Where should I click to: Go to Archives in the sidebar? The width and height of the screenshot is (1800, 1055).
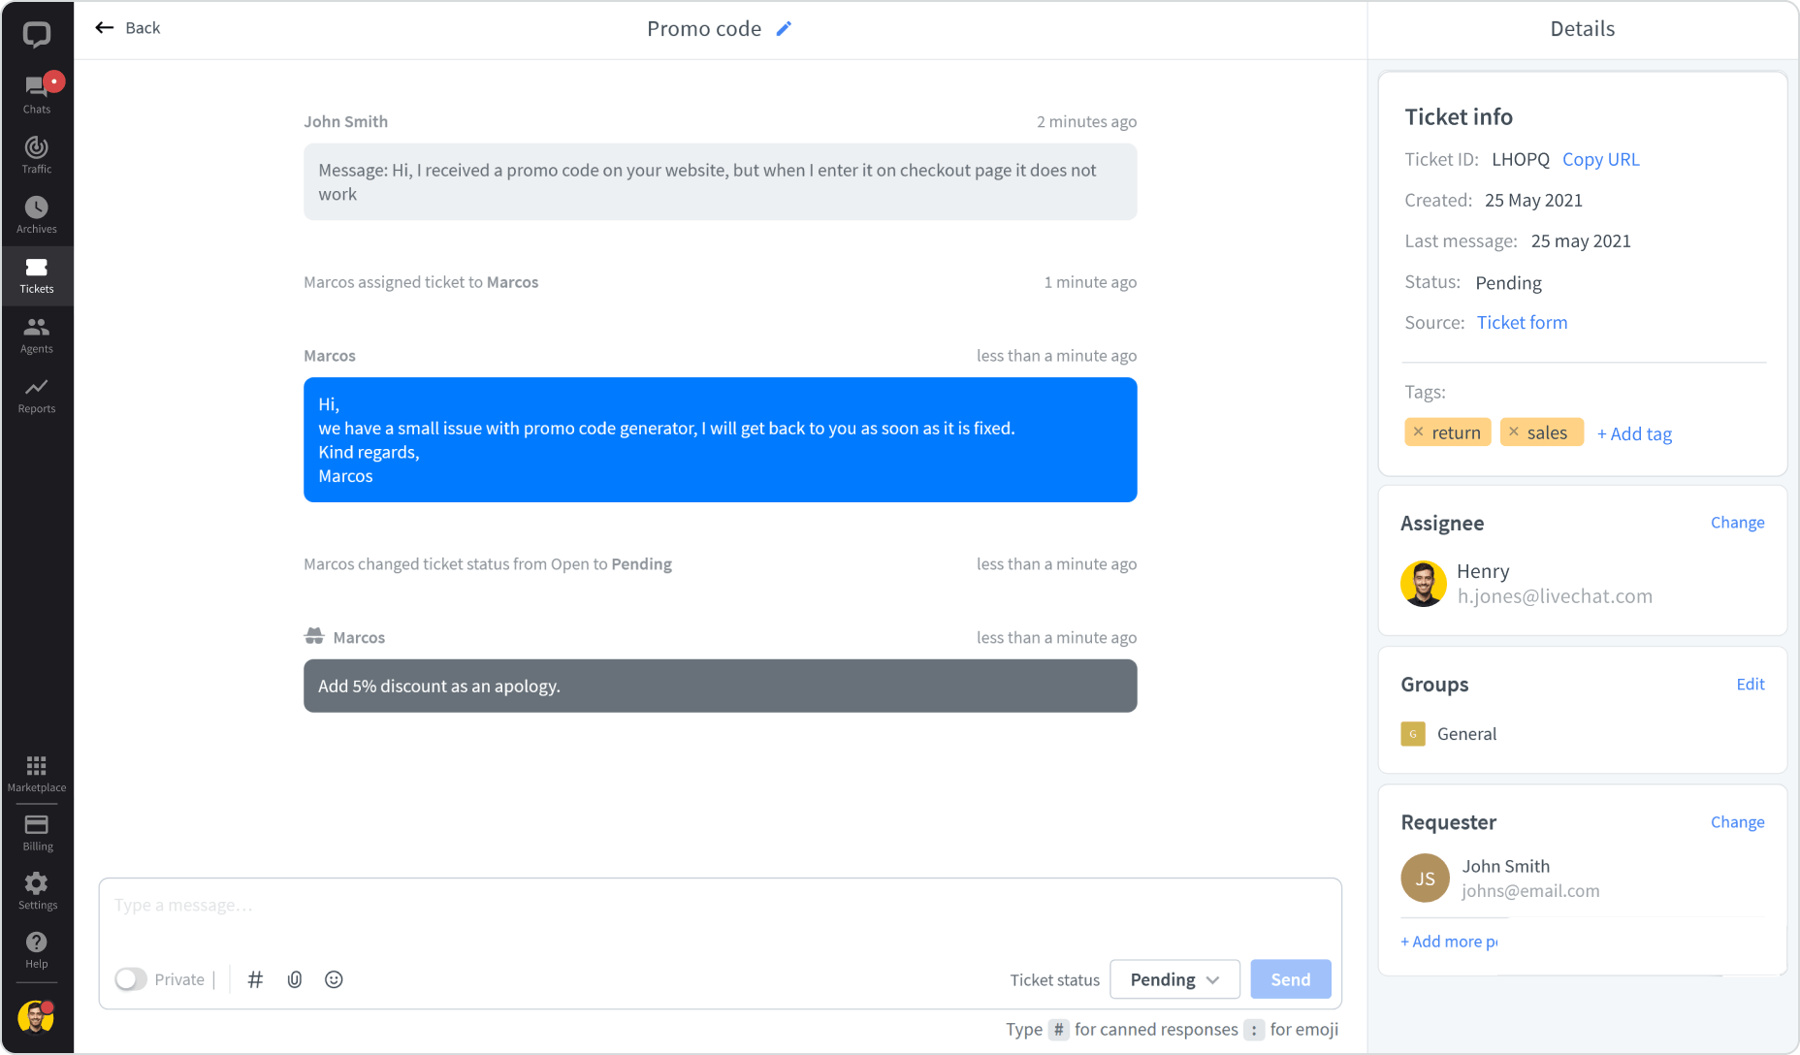(37, 214)
